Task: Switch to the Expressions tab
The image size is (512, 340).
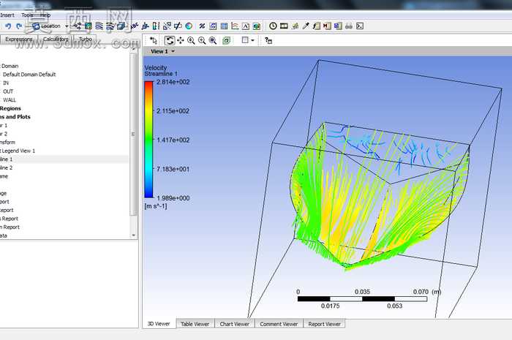Action: [18, 39]
